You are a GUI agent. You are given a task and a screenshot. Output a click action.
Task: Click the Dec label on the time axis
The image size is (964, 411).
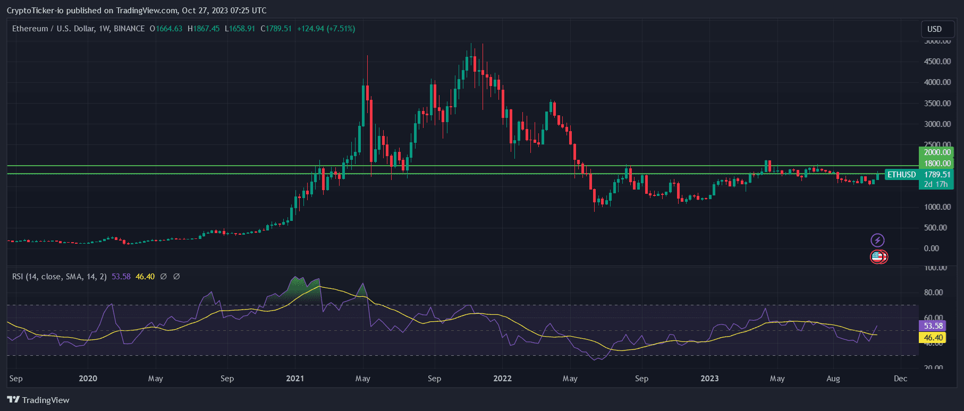(x=900, y=379)
